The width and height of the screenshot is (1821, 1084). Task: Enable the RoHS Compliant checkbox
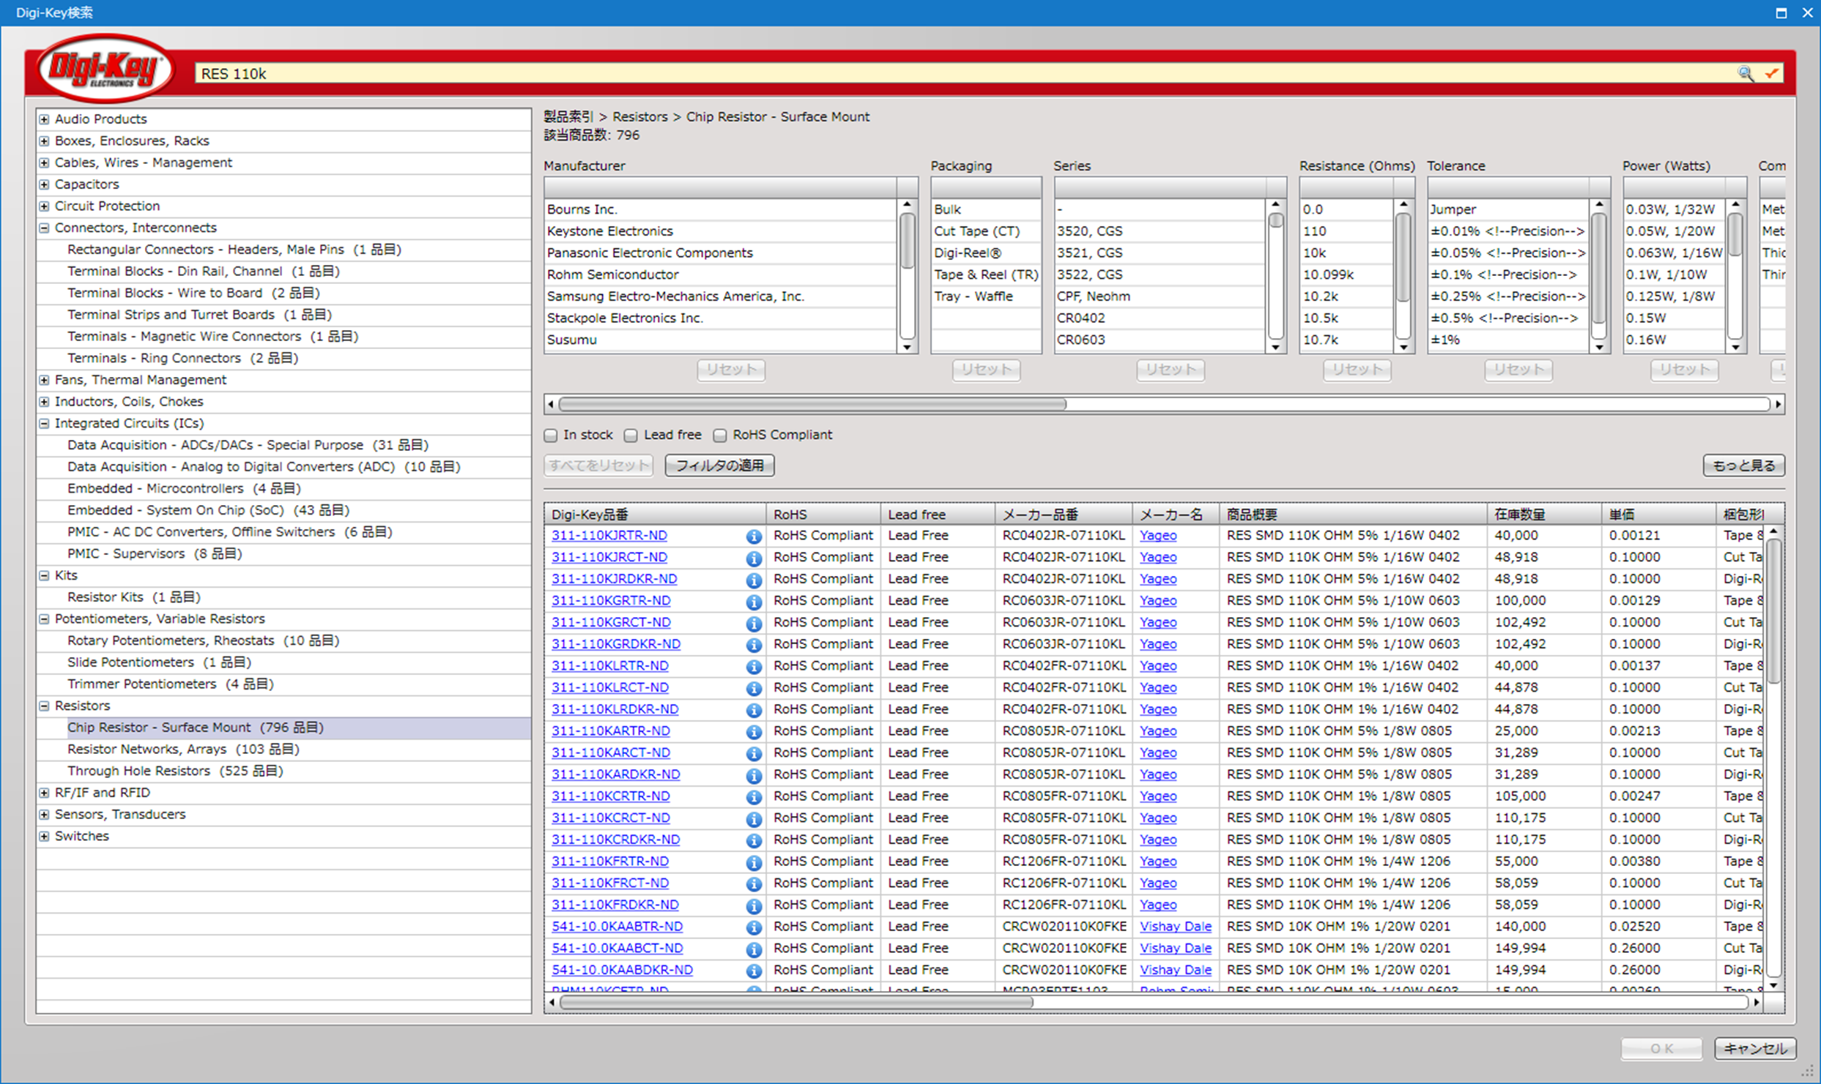pyautogui.click(x=720, y=436)
